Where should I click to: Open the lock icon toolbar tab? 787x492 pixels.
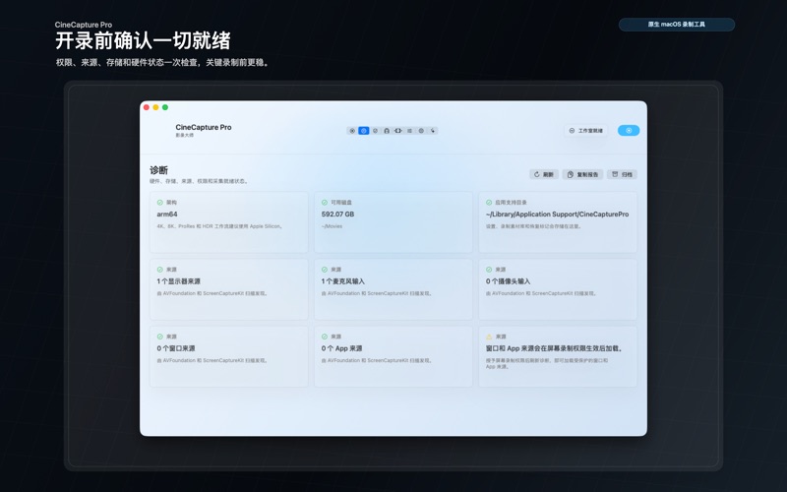[x=387, y=131]
